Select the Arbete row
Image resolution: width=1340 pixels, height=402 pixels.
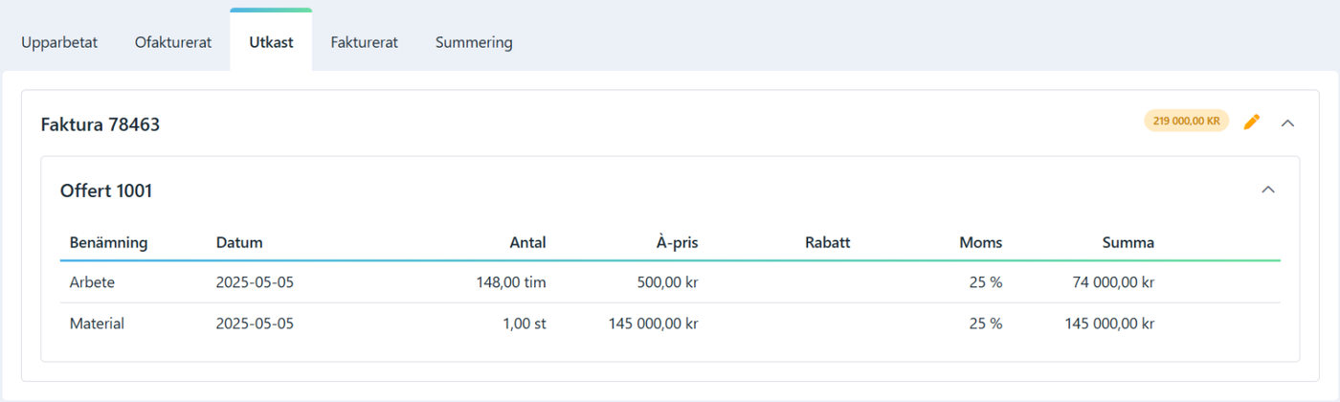670,282
